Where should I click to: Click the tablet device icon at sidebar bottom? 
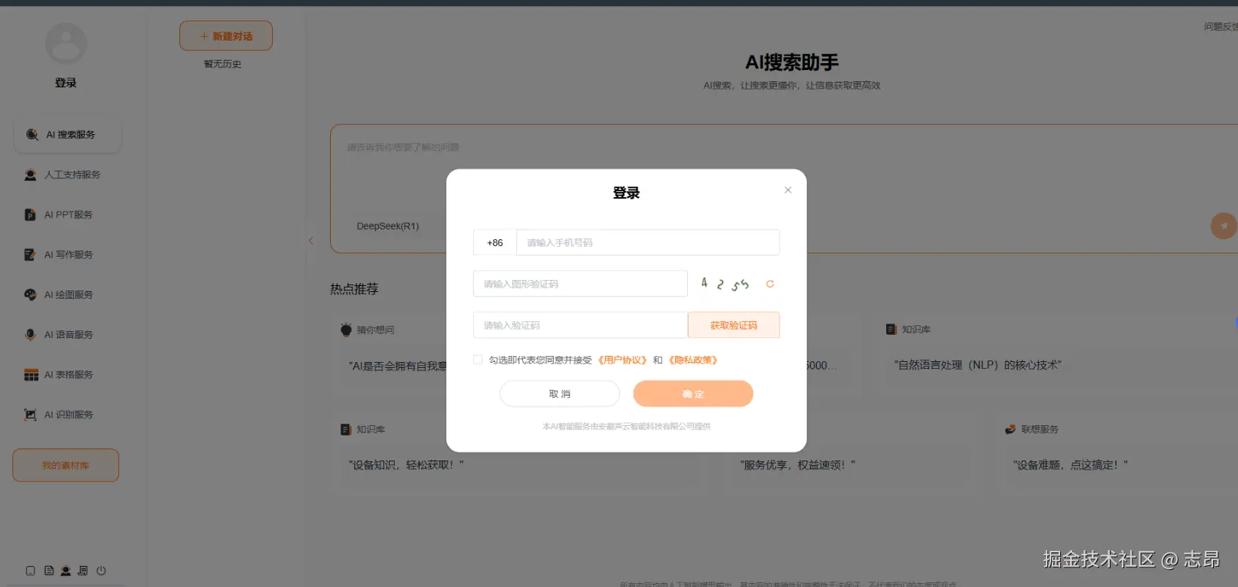30,570
